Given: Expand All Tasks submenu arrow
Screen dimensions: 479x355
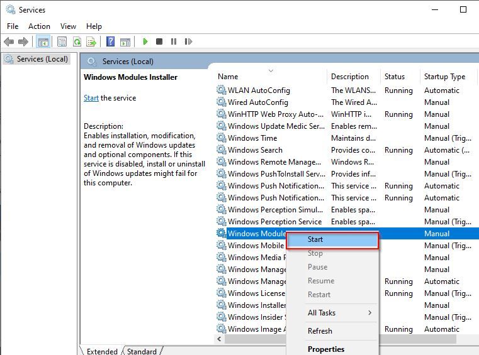Looking at the screenshot, I should pyautogui.click(x=369, y=313).
